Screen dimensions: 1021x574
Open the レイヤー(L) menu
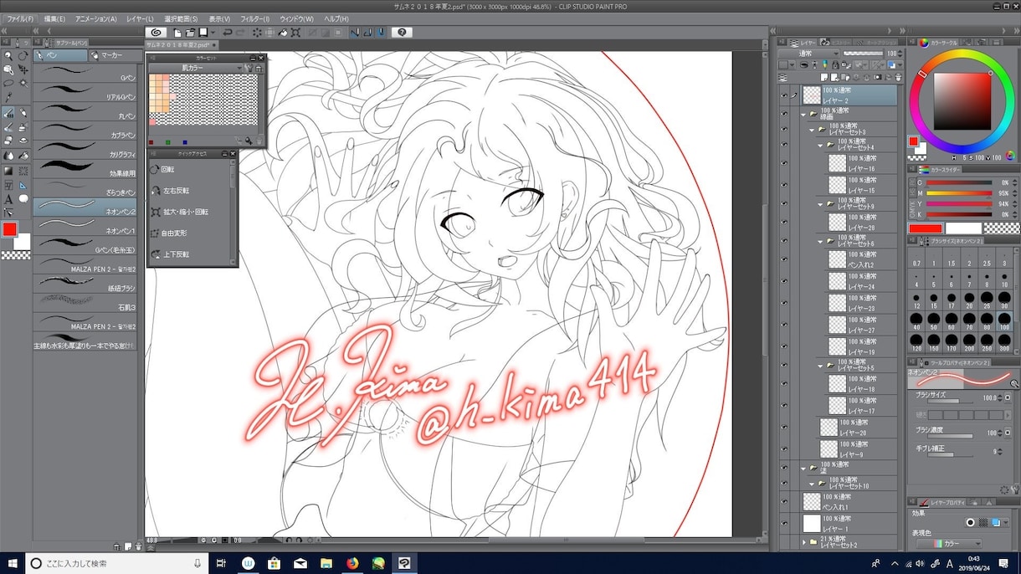[x=140, y=18]
